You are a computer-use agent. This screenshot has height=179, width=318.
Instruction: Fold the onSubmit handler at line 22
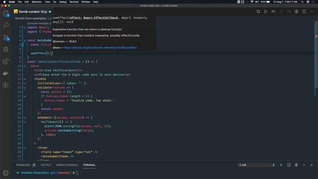24,118
